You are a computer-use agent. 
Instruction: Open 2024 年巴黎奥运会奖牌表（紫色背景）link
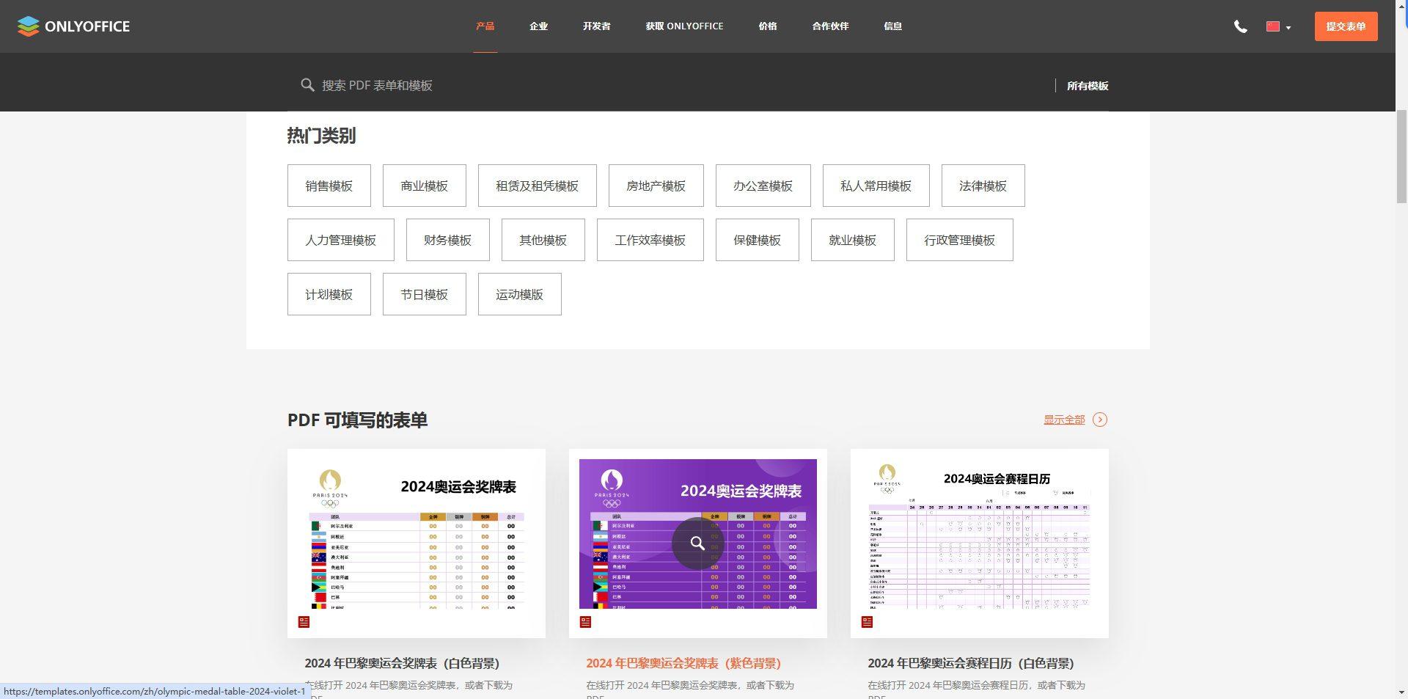pos(683,664)
